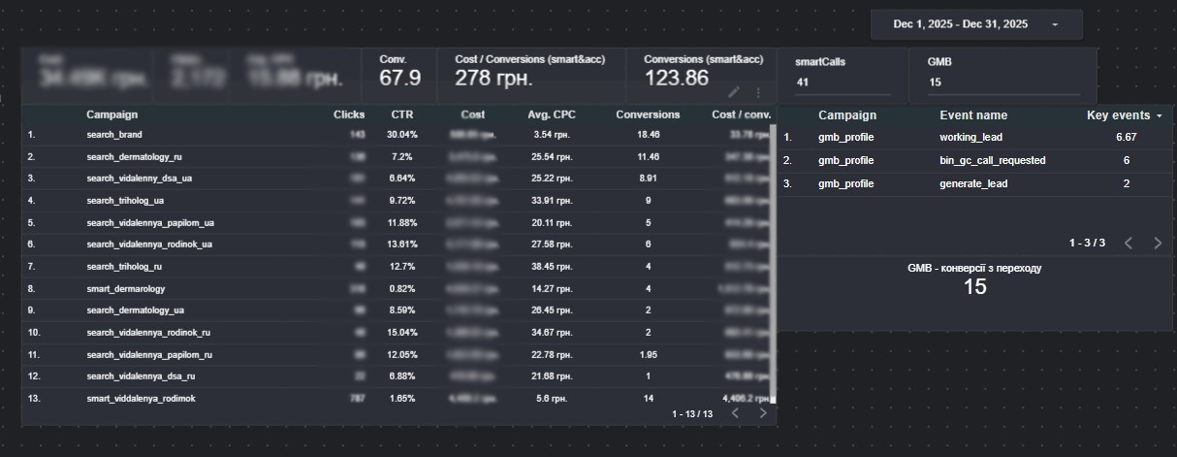Sort campaigns table by CTR header
The height and width of the screenshot is (457, 1177).
pyautogui.click(x=401, y=114)
